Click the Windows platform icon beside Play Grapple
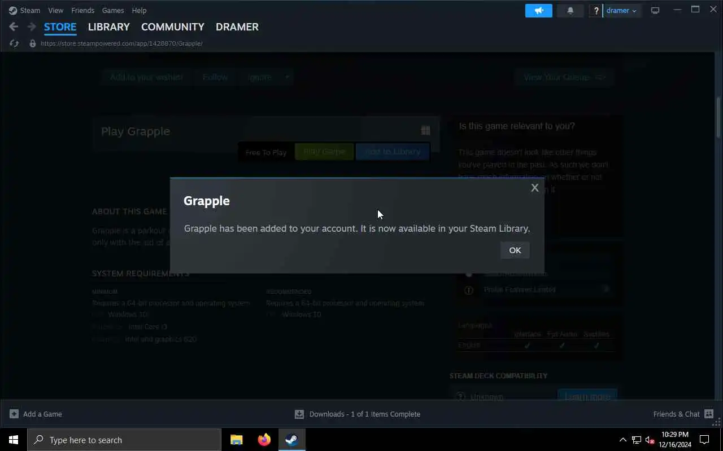Image resolution: width=723 pixels, height=451 pixels. click(x=426, y=131)
